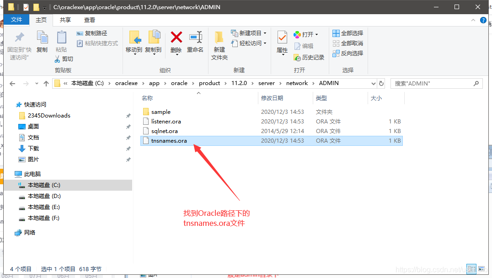Open Pictures (图片) in sidebar
The width and height of the screenshot is (492, 278).
pos(33,160)
